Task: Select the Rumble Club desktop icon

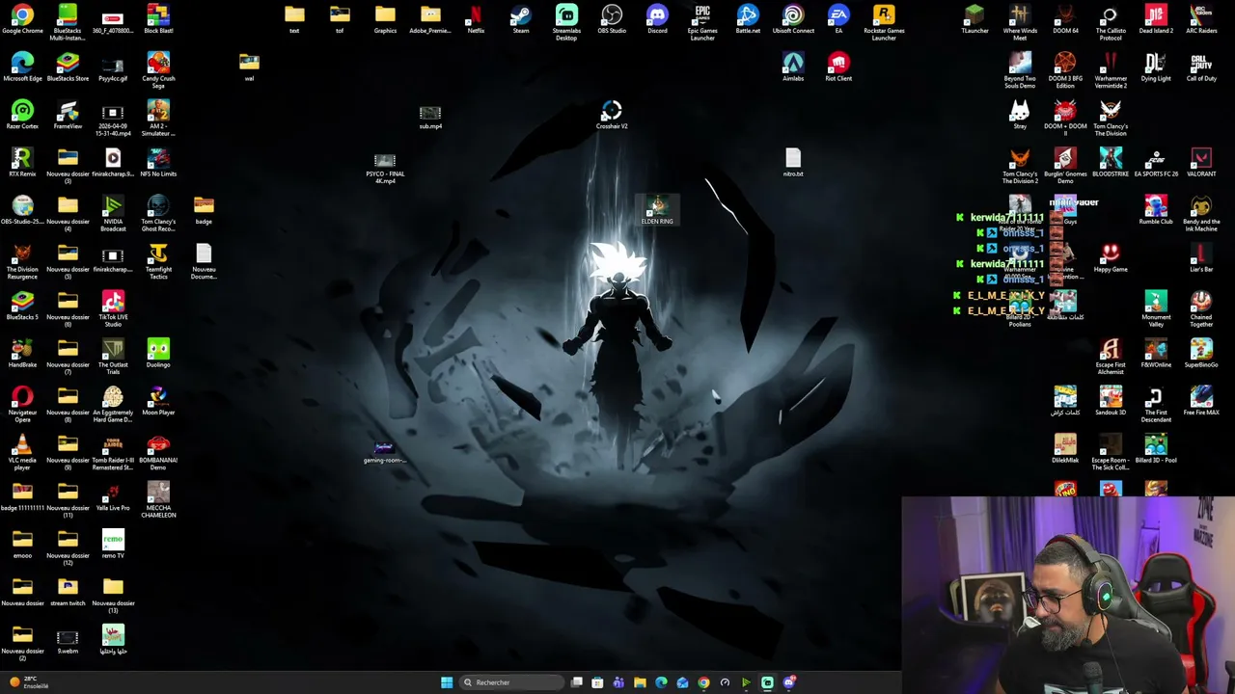Action: [x=1156, y=210]
